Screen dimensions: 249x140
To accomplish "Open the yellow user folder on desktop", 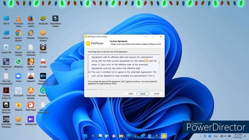I will 18,106.
